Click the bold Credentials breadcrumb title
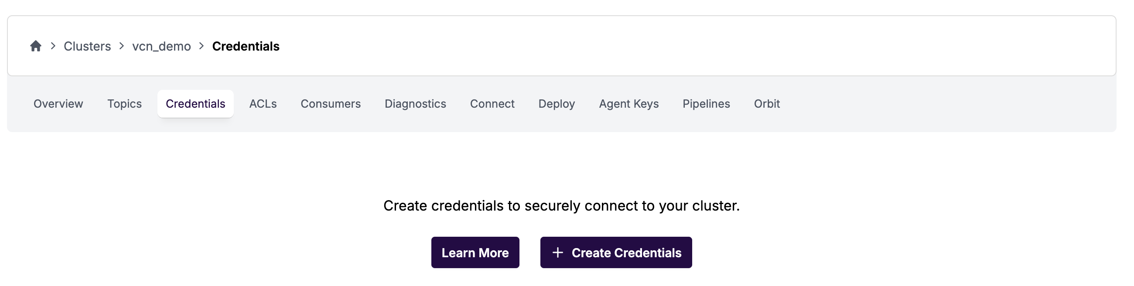Image resolution: width=1134 pixels, height=286 pixels. point(246,46)
